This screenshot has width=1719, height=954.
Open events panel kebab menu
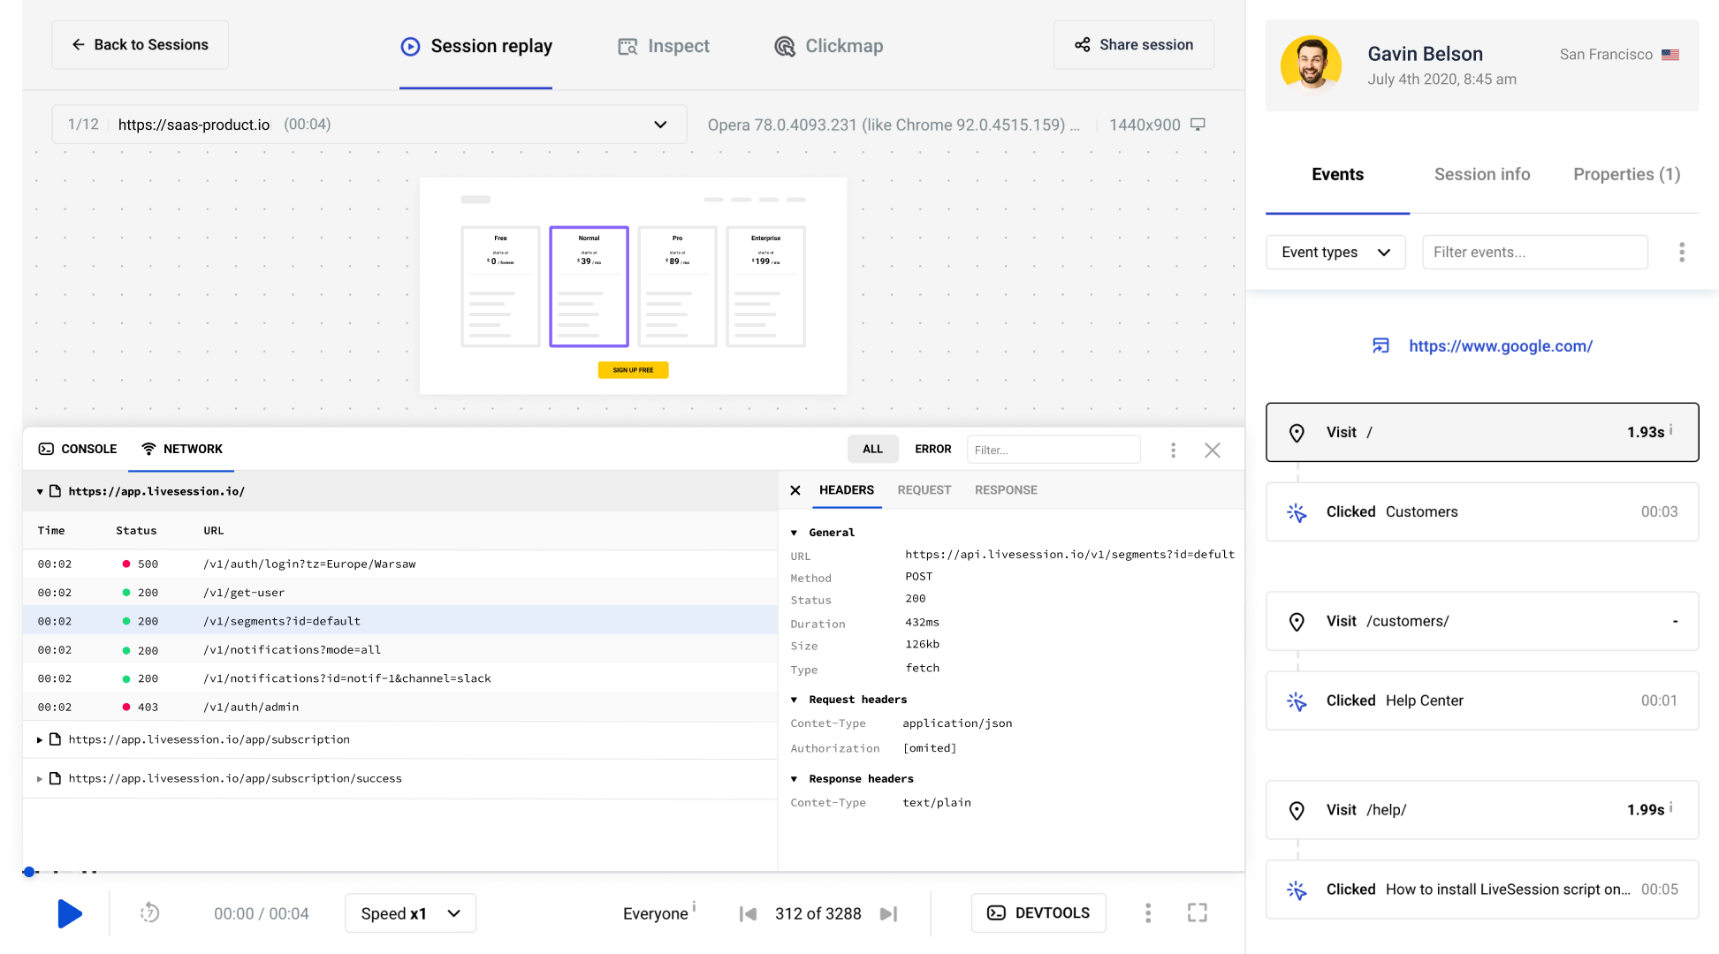click(x=1681, y=253)
